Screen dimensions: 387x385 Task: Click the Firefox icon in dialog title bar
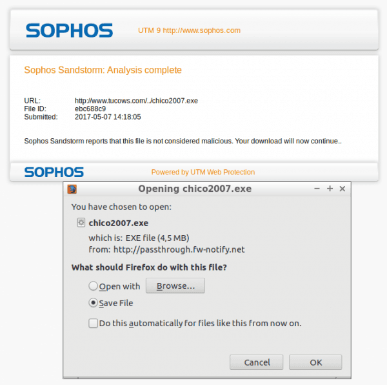72,189
